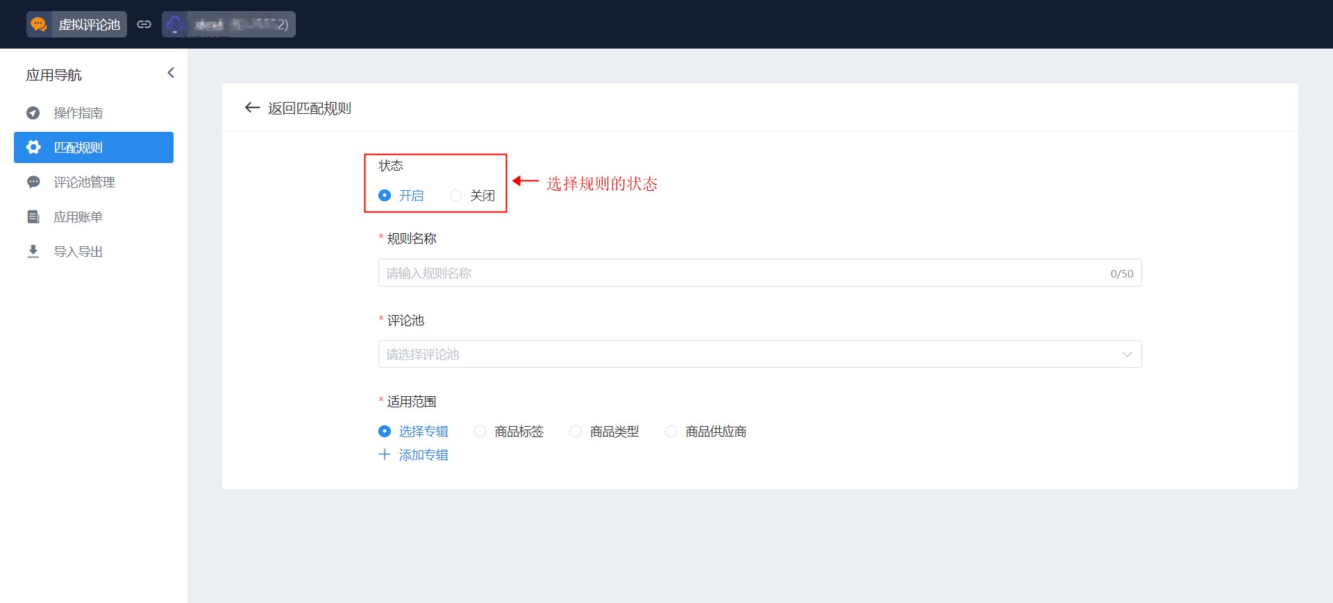Click the back arrow icon beside 返回匹配规则
This screenshot has height=603, width=1333.
click(252, 108)
